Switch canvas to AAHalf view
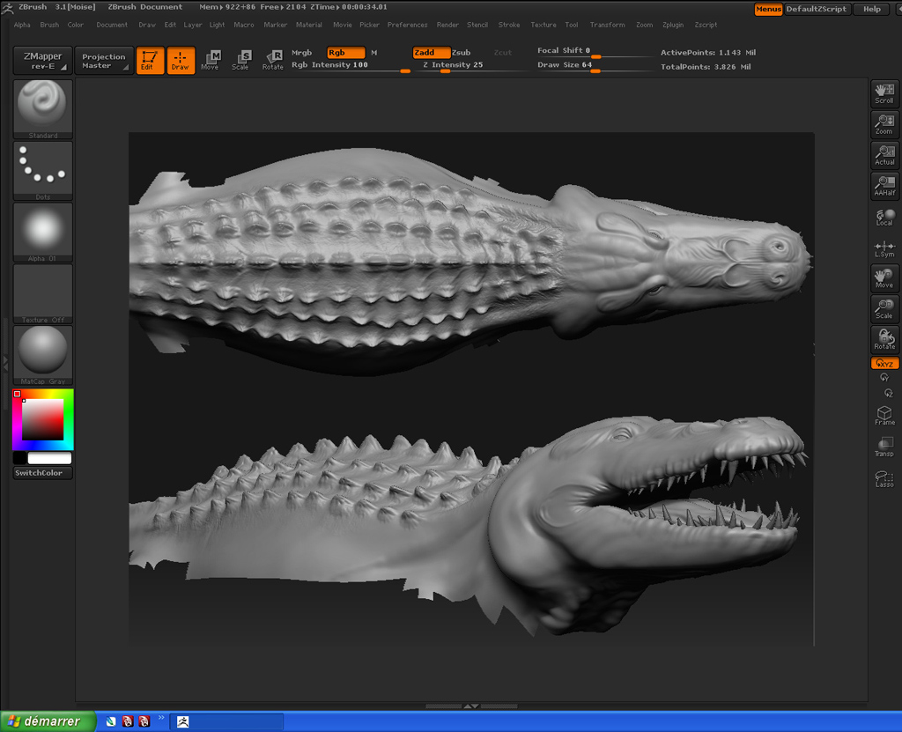The image size is (902, 732). point(884,187)
